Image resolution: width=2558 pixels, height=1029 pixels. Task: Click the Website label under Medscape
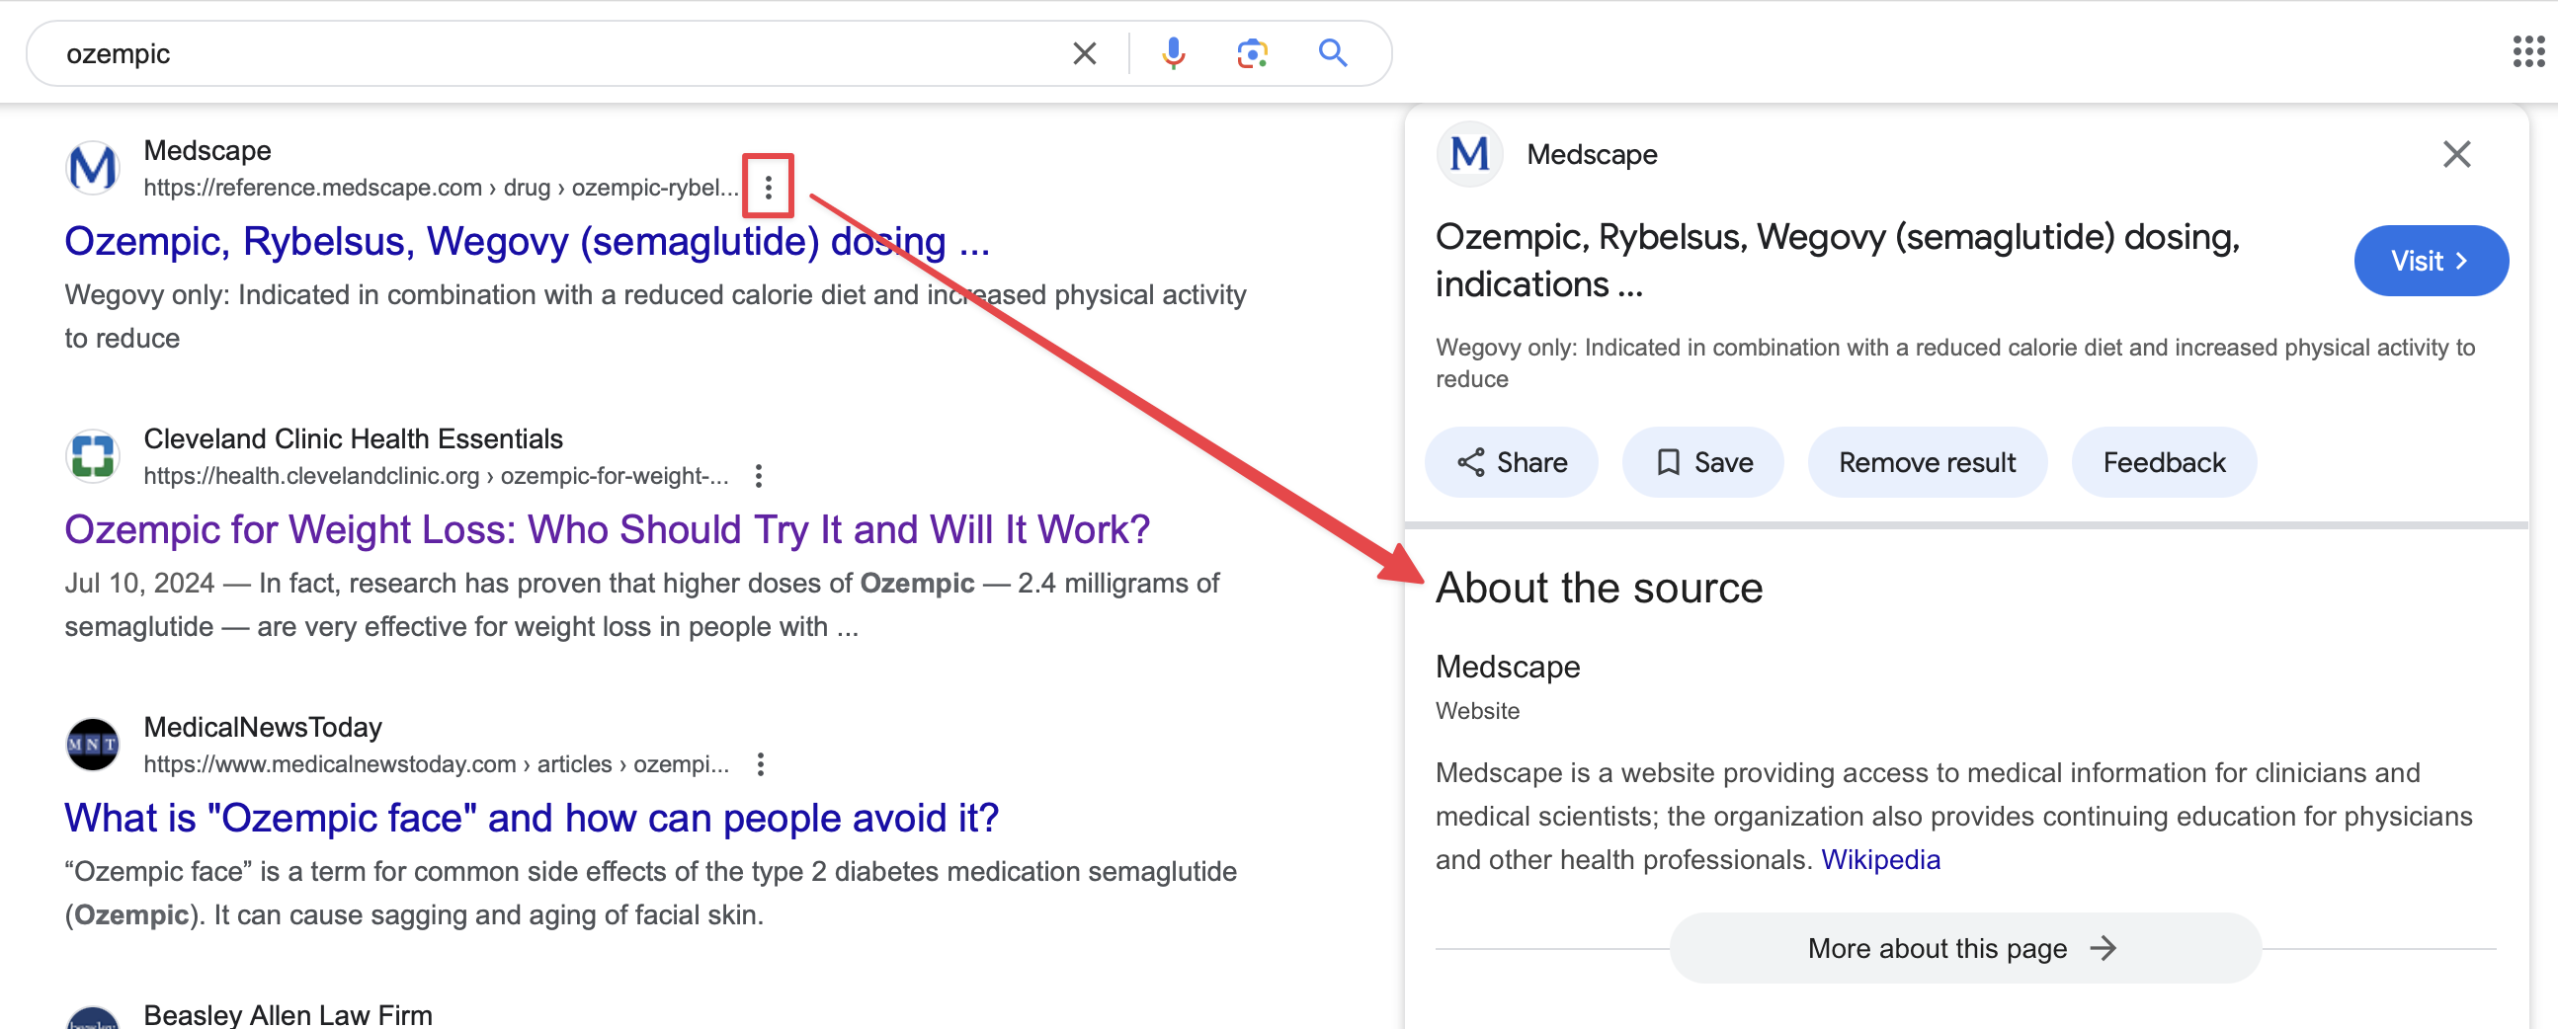click(x=1478, y=711)
